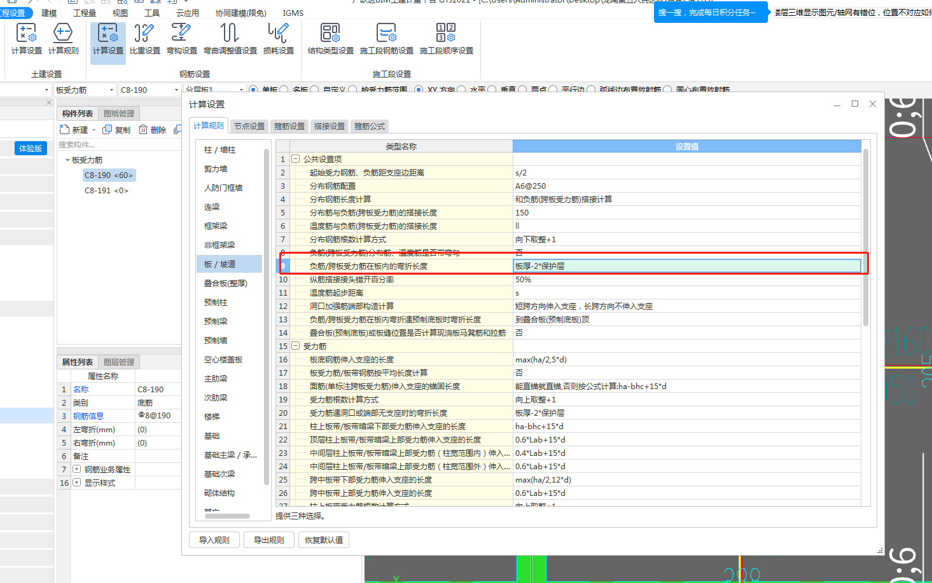Click 板厚-2*保护层 value in row 9
Screen dimensions: 932x583
[x=687, y=266]
